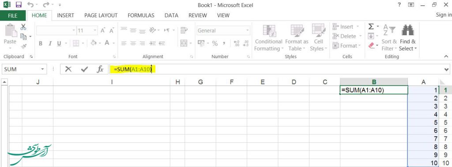Screen dimensions: 452x167
Task: Toggle Bold formatting
Action: pyautogui.click(x=41, y=44)
